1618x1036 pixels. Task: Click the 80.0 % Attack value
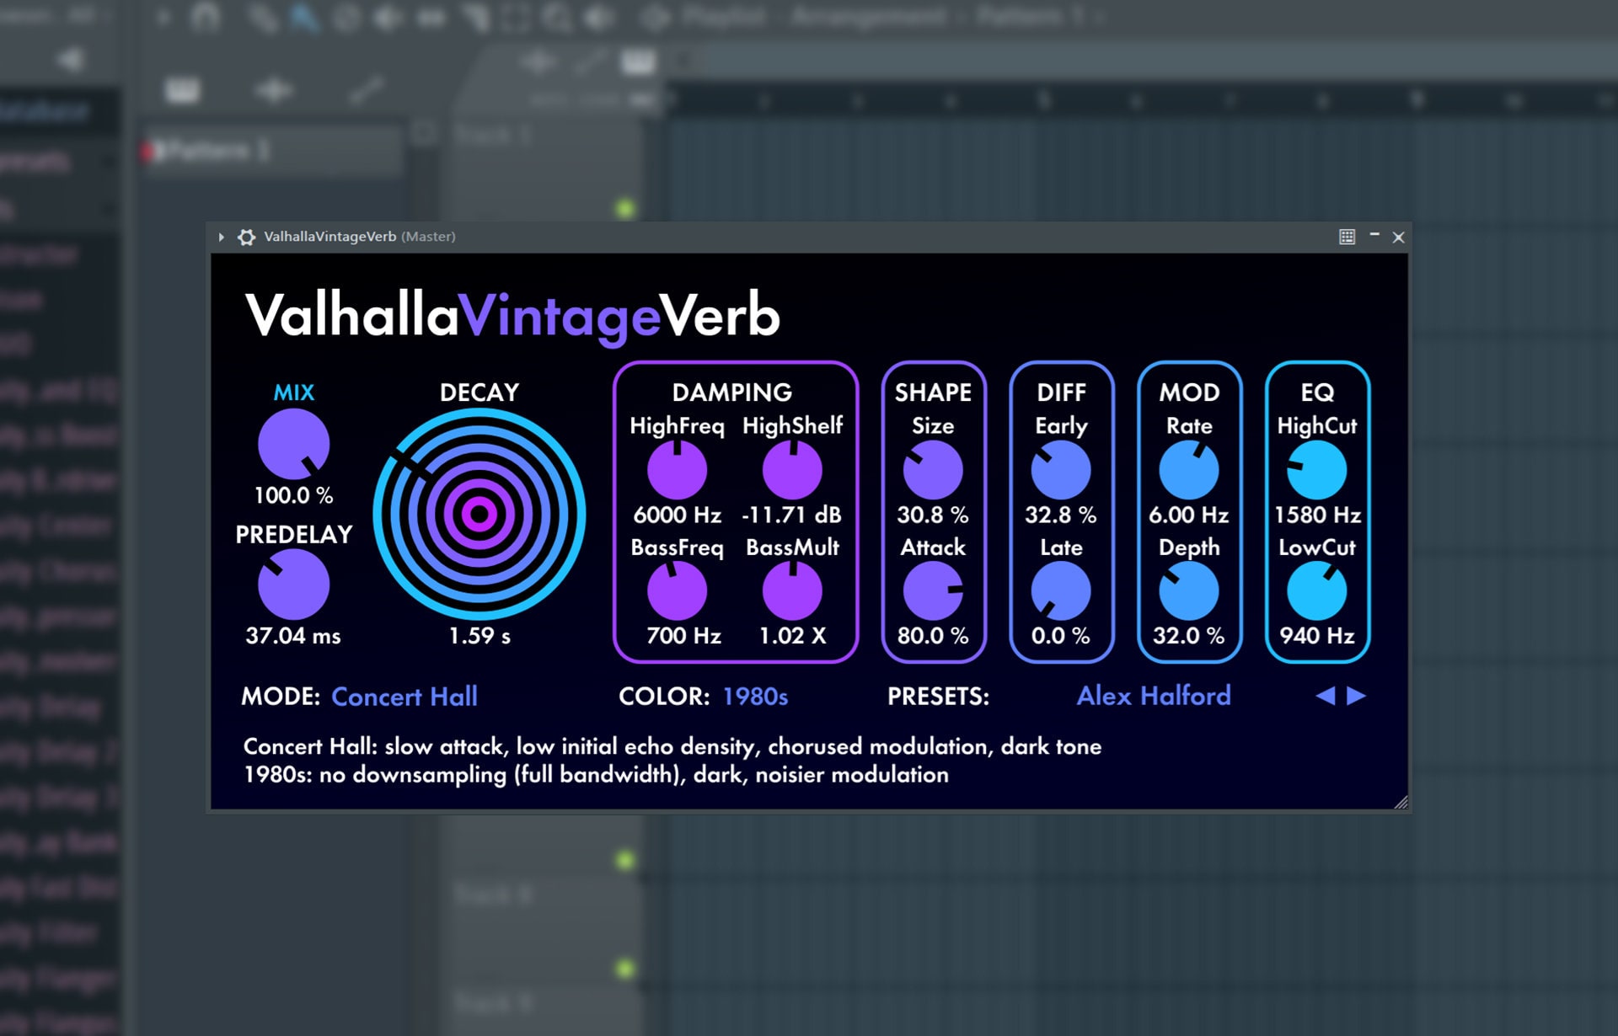[933, 636]
